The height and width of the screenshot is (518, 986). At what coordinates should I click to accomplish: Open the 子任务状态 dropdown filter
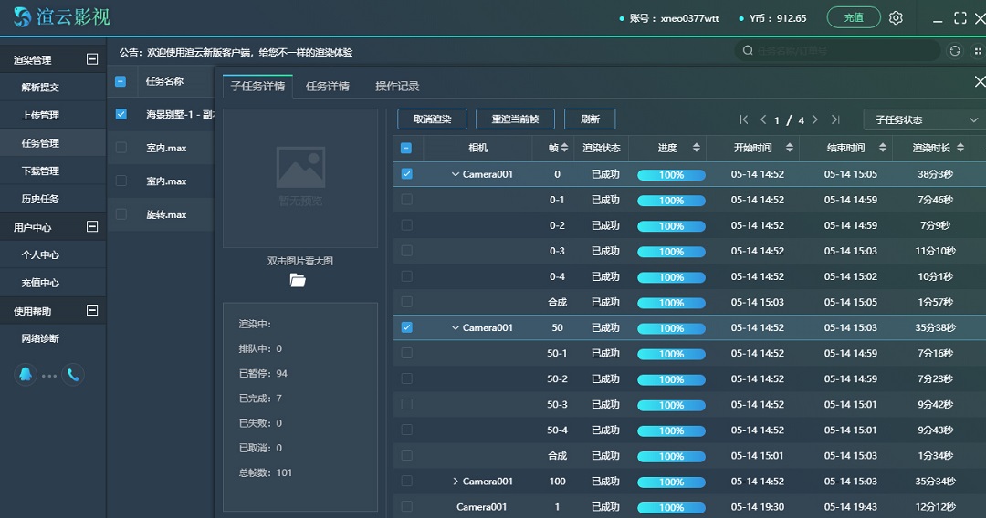[922, 119]
